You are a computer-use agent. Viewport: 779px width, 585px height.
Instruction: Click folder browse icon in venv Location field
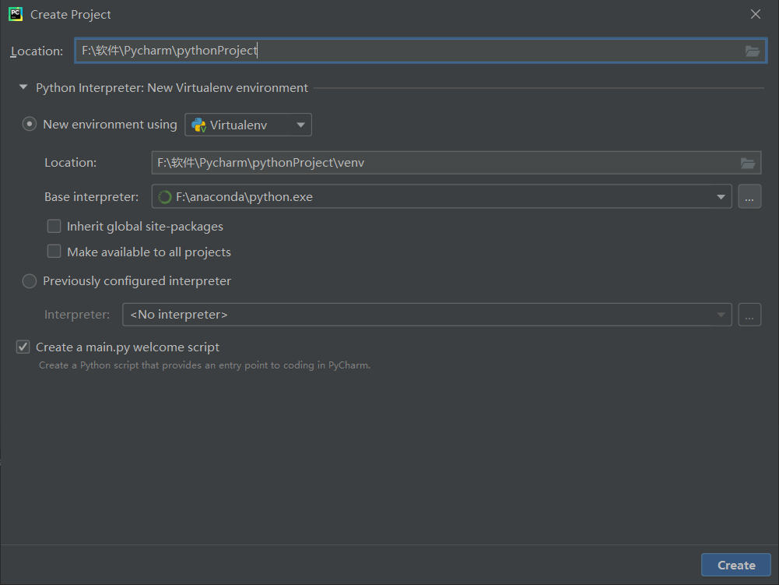(x=747, y=163)
